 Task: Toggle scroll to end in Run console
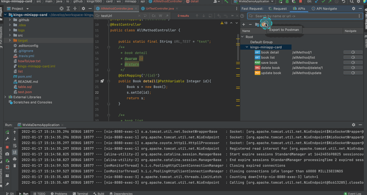tap(15, 152)
